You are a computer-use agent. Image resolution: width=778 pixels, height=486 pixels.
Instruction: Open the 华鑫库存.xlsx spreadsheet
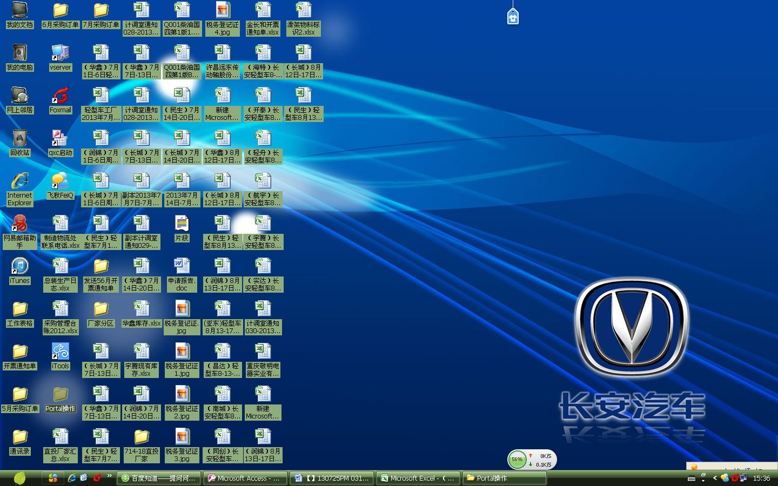[x=141, y=310]
